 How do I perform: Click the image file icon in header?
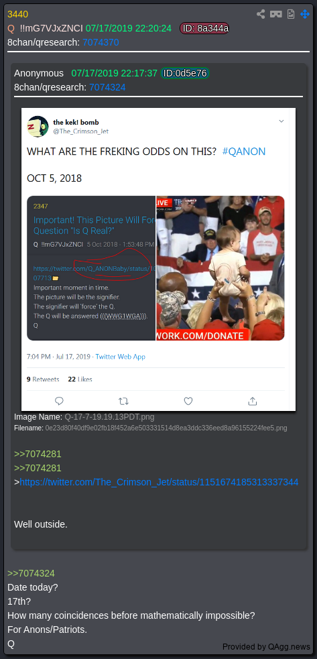pos(291,14)
